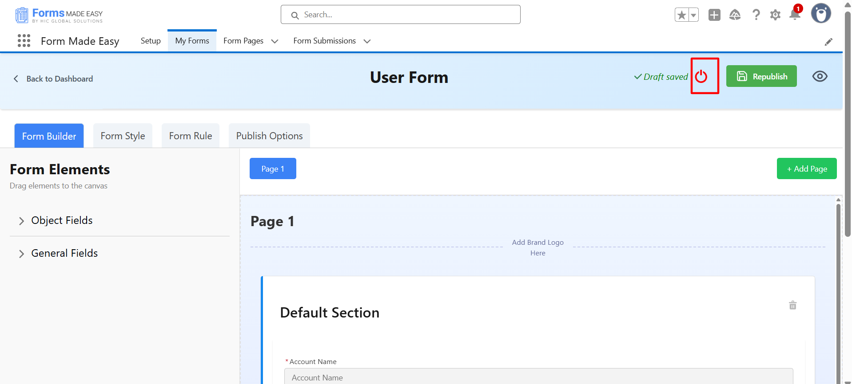
Task: Open the Form Pages dropdown chevron
Action: coord(275,41)
